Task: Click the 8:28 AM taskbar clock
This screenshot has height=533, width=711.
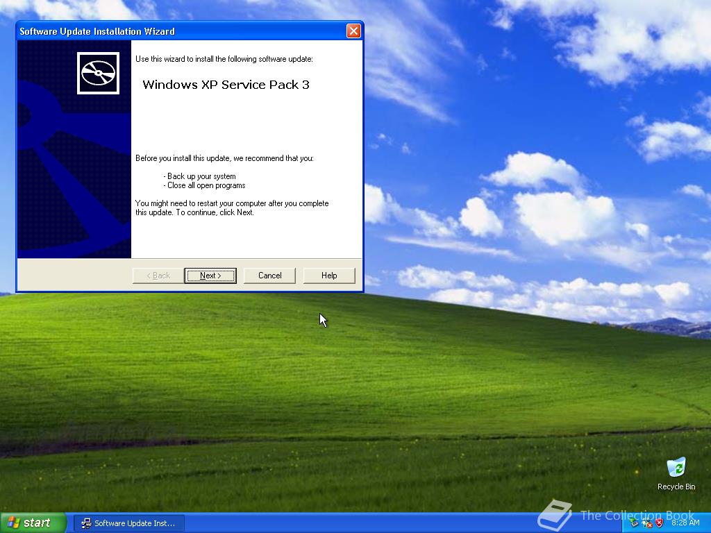Action: click(x=685, y=523)
